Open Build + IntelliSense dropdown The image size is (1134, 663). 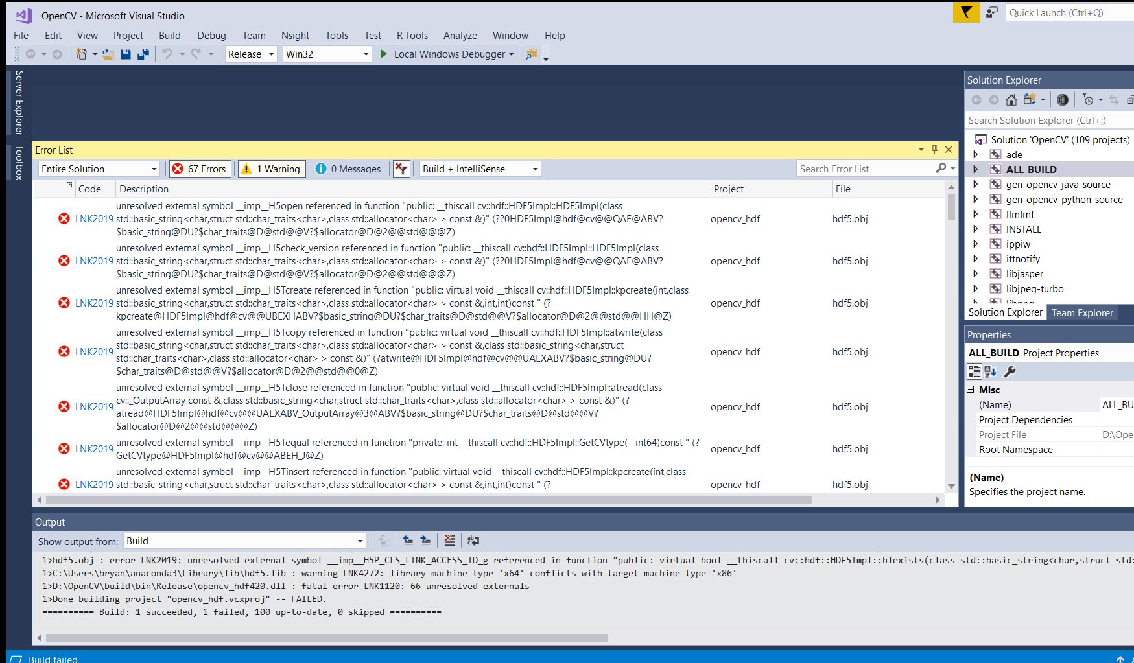[x=480, y=169]
